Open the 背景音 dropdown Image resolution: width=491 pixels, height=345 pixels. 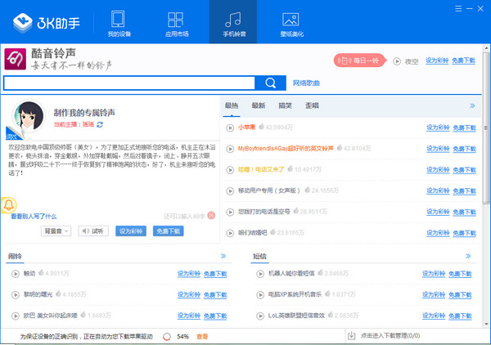coord(56,231)
